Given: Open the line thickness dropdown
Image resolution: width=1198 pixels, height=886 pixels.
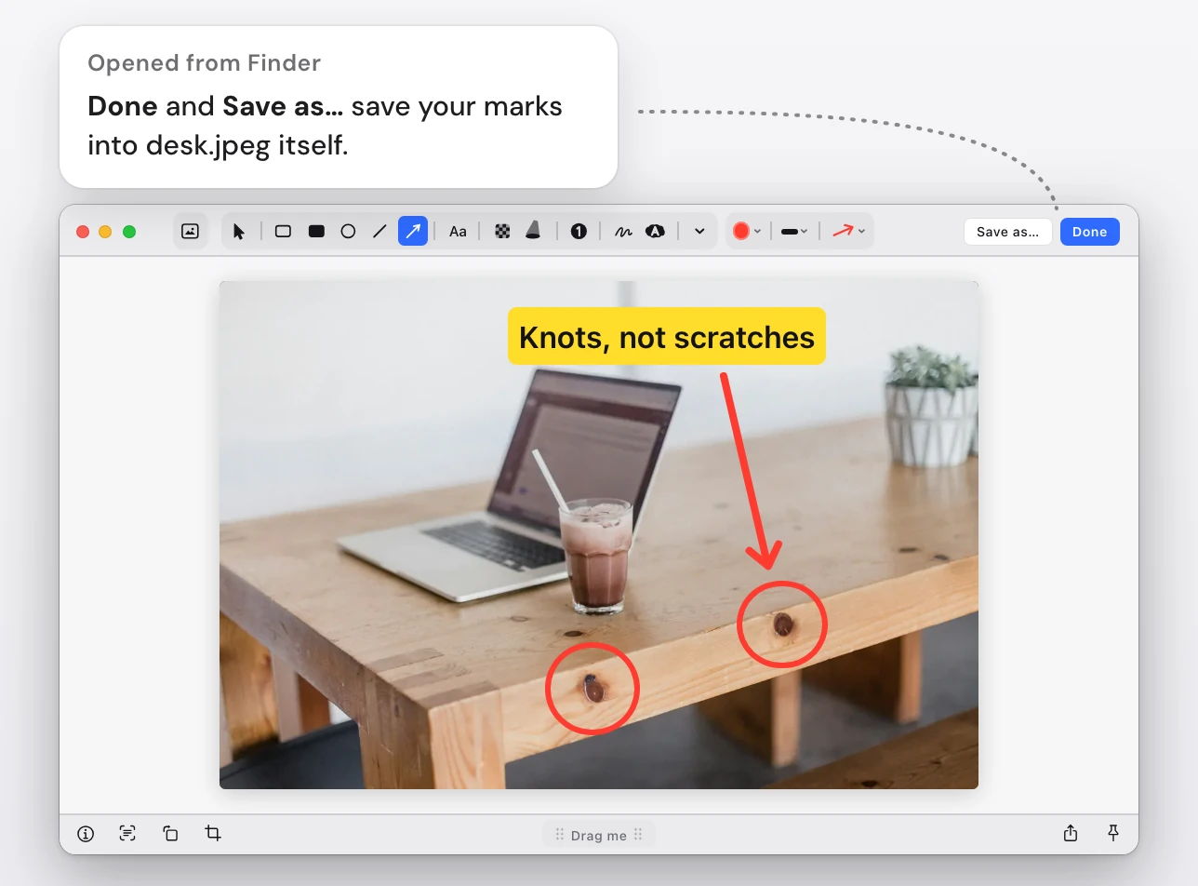Looking at the screenshot, I should (x=794, y=231).
